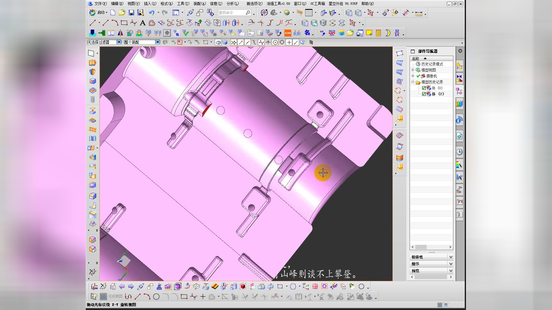Select the Text 'A' curve tool
This screenshot has width=552, height=310.
pos(143,23)
